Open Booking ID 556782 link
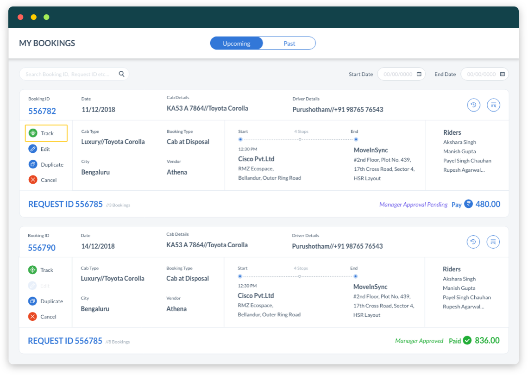528x375 pixels. (42, 111)
